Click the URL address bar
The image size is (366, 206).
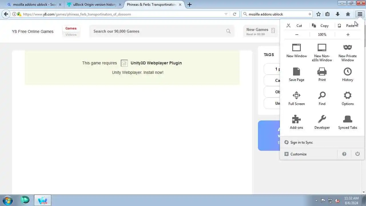(122, 14)
